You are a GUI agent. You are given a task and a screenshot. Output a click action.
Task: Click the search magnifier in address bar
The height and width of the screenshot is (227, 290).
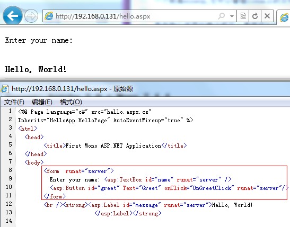221,16
